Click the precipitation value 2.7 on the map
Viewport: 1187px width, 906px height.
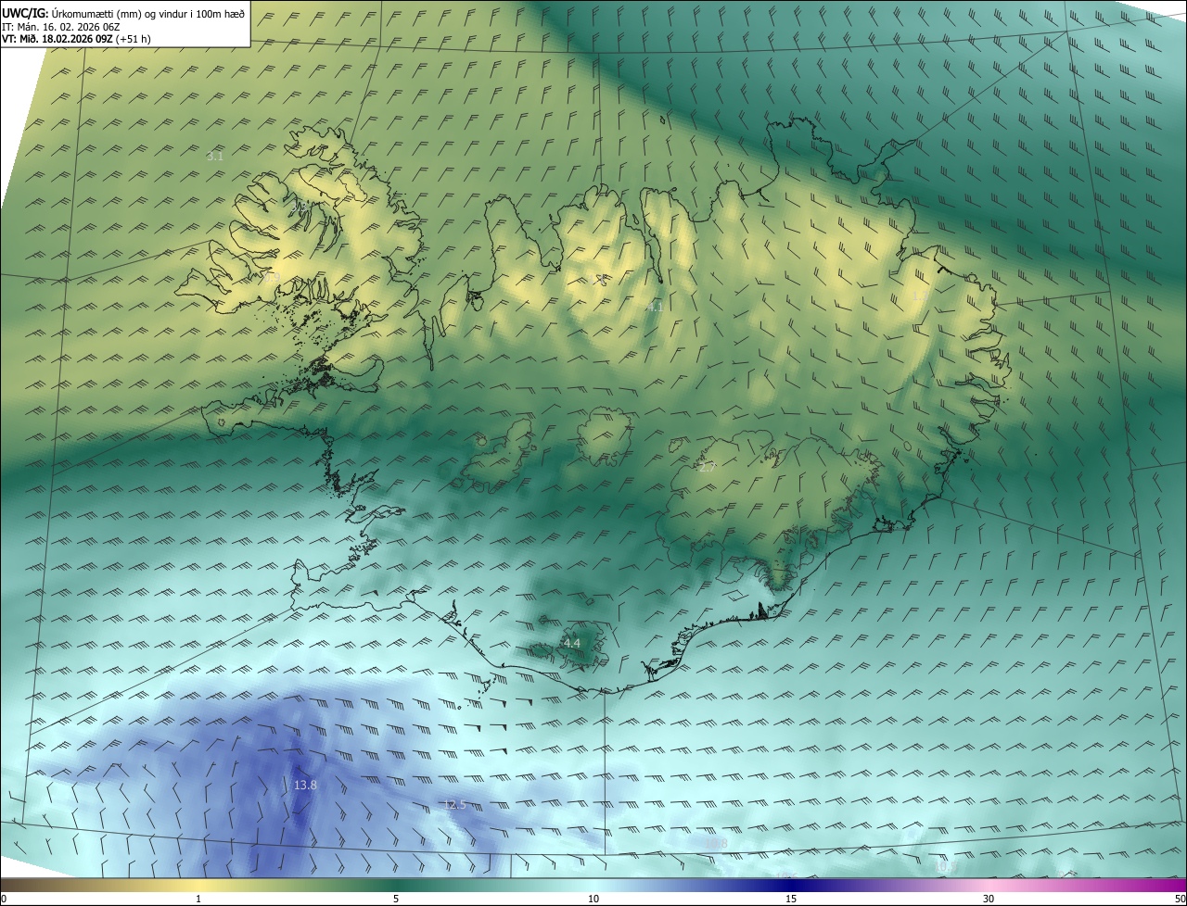tap(707, 468)
